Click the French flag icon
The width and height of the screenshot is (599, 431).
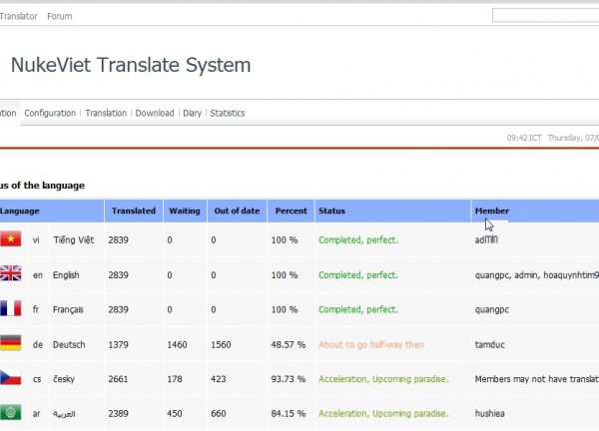tap(10, 308)
